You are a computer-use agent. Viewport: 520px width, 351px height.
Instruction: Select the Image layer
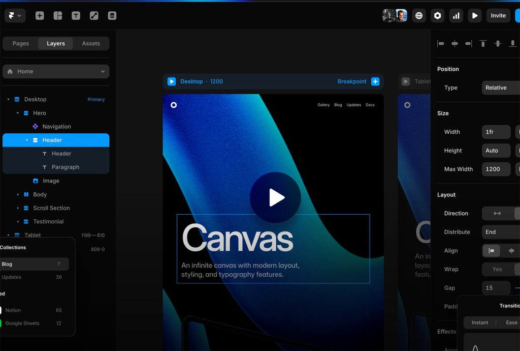56,181
